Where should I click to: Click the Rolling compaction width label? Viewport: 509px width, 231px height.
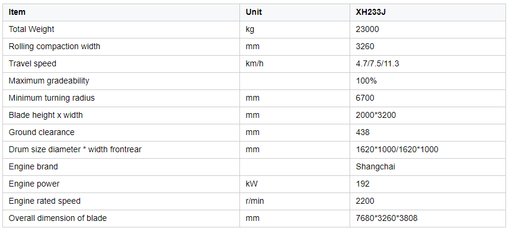pos(55,46)
